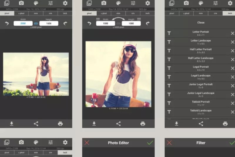
Task: Open width presets menu left of Width 1080
Action: 98,19
